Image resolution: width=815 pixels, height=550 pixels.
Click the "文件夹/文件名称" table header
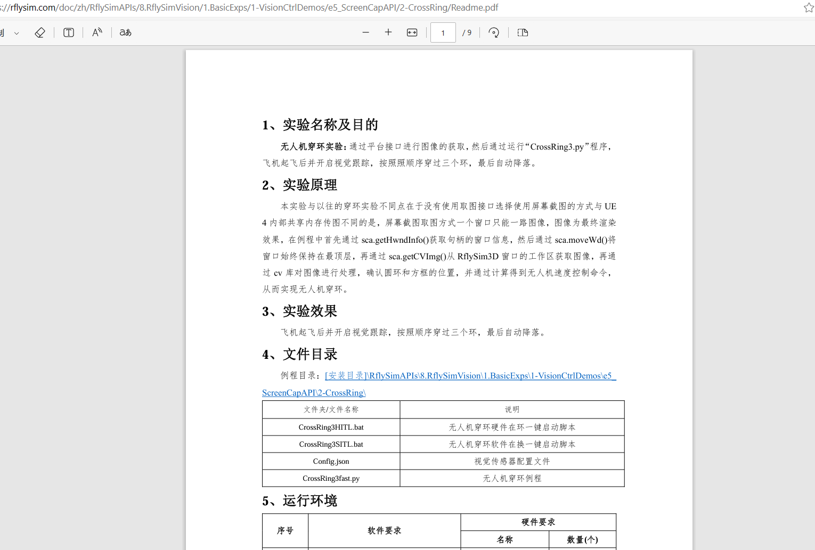pyautogui.click(x=331, y=409)
